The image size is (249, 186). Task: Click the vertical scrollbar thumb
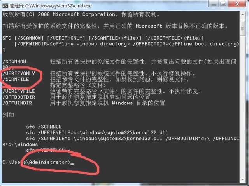click(242, 28)
